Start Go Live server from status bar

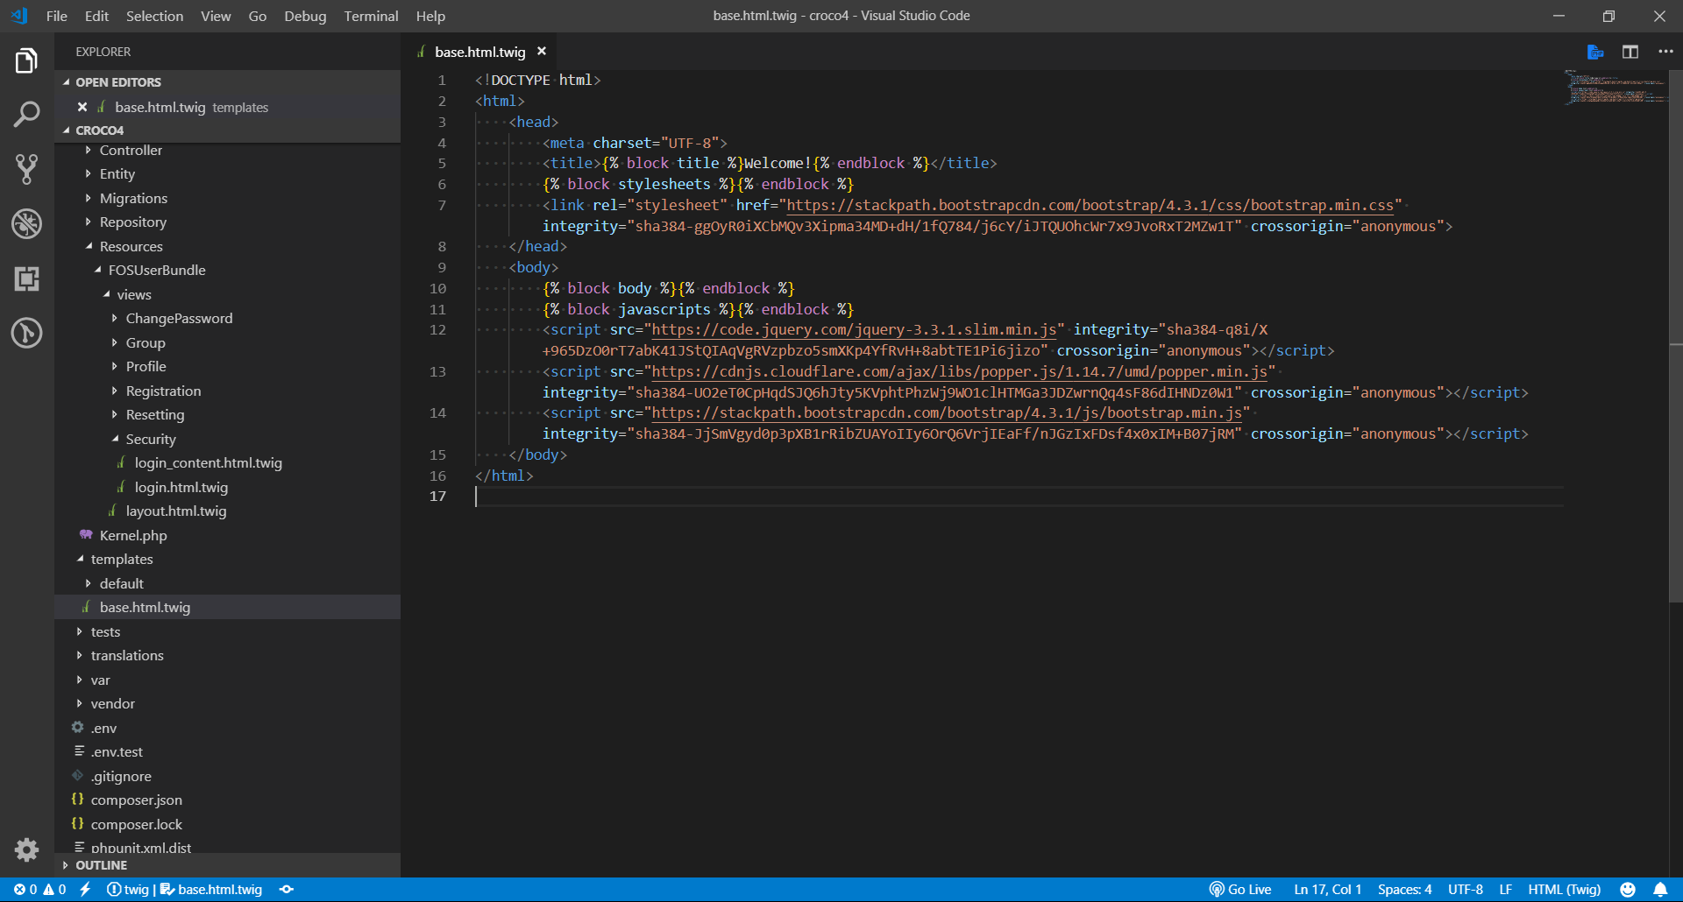(x=1239, y=890)
